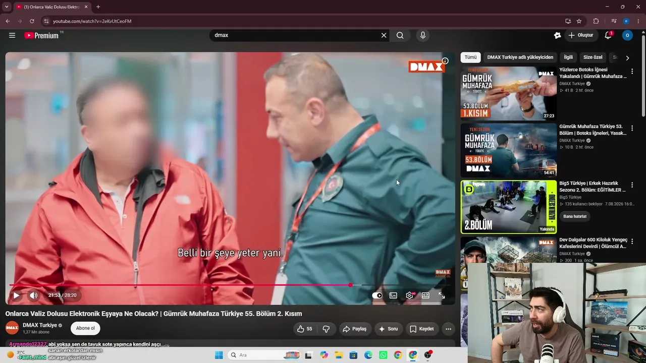Click the progress bar scrubber dot
The height and width of the screenshot is (363, 646).
click(x=350, y=285)
